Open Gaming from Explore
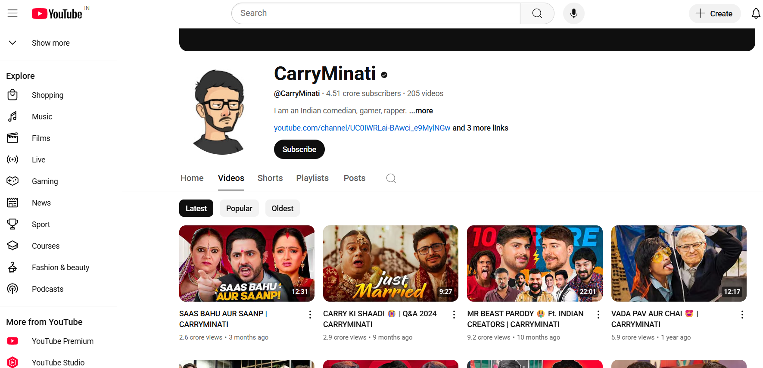 pos(59,181)
